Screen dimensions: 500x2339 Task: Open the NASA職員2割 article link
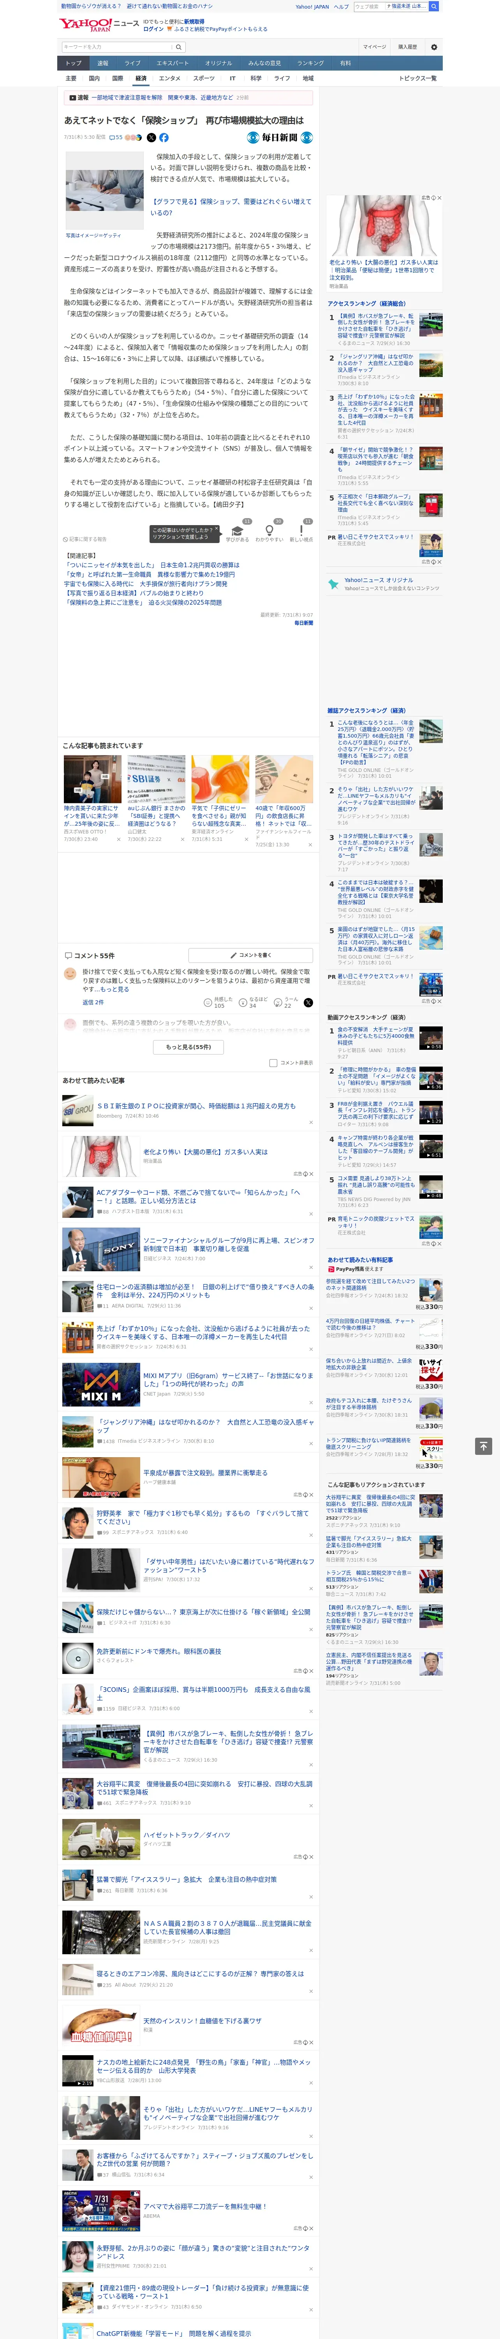(x=227, y=1927)
